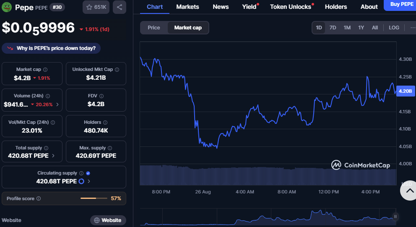Image resolution: width=416 pixels, height=227 pixels.
Task: Click the range selector pause handle
Action: (395, 217)
